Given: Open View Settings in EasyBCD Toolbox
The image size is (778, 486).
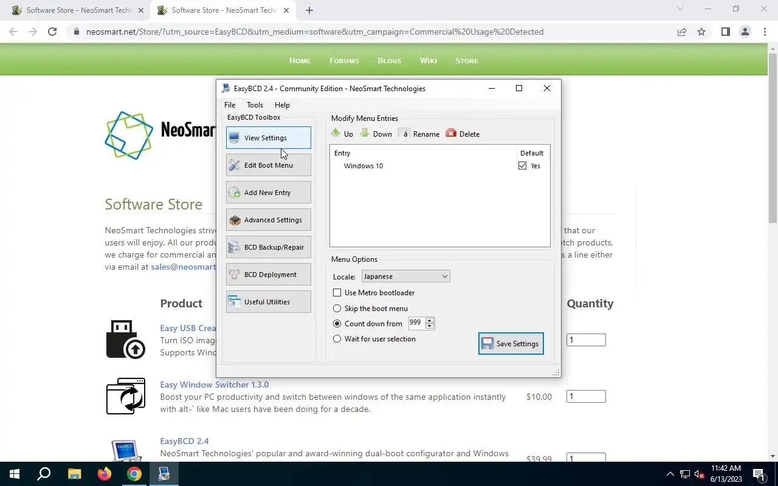Looking at the screenshot, I should (x=268, y=137).
